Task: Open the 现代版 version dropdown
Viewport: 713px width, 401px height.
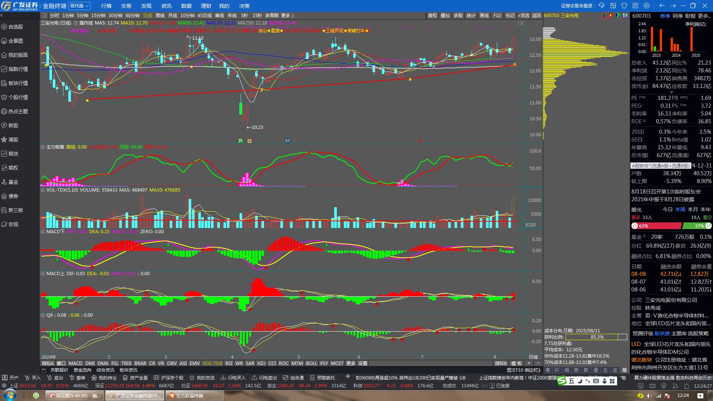Action: coord(80,6)
